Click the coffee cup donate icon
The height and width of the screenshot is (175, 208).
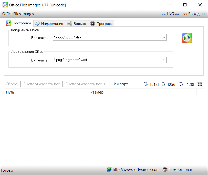[x=165, y=169]
